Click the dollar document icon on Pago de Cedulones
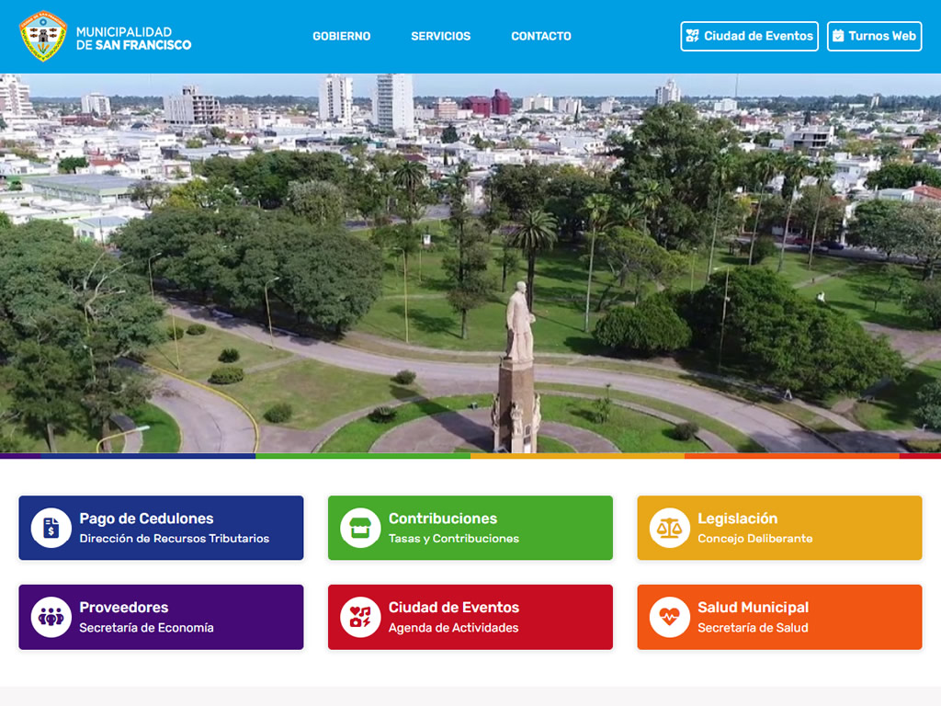 click(x=51, y=528)
